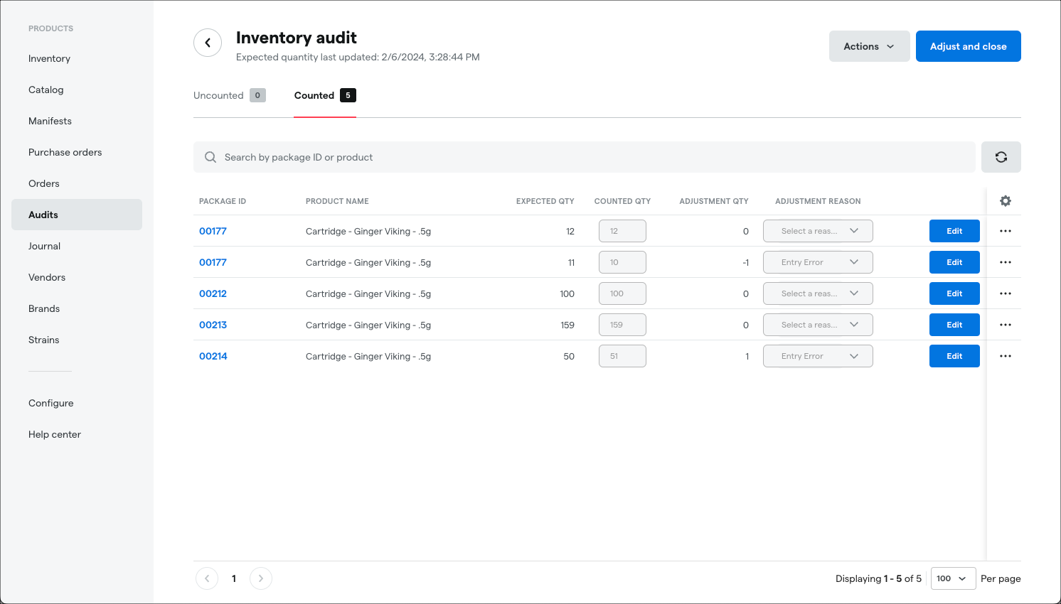Open package ID 00213 link

[x=213, y=325]
